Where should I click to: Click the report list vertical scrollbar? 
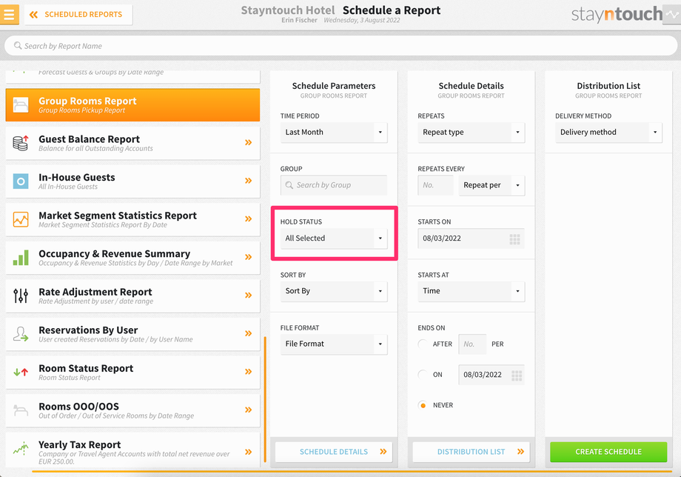pyautogui.click(x=265, y=400)
